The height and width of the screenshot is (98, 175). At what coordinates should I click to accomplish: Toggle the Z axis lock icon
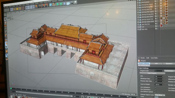33,7
